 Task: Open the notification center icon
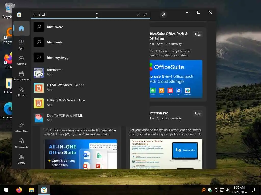coord(253,190)
